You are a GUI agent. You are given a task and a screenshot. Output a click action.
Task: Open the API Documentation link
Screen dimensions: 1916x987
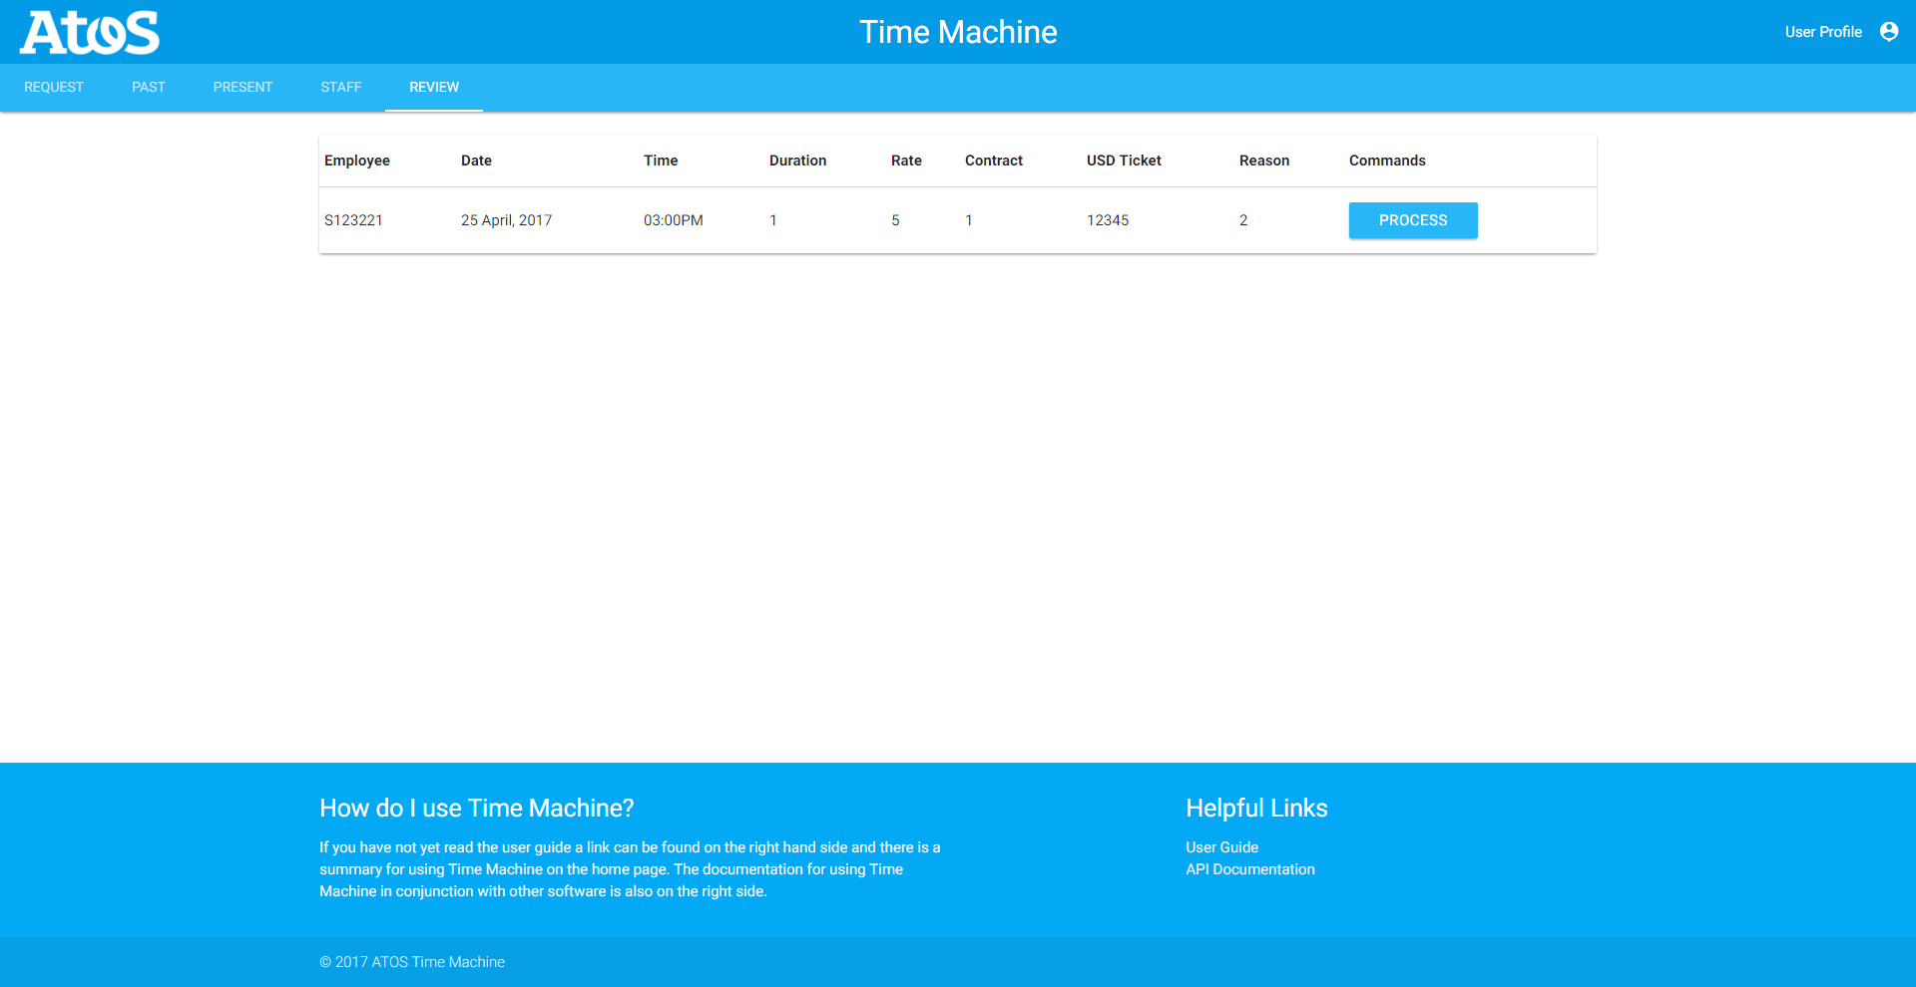tap(1249, 869)
